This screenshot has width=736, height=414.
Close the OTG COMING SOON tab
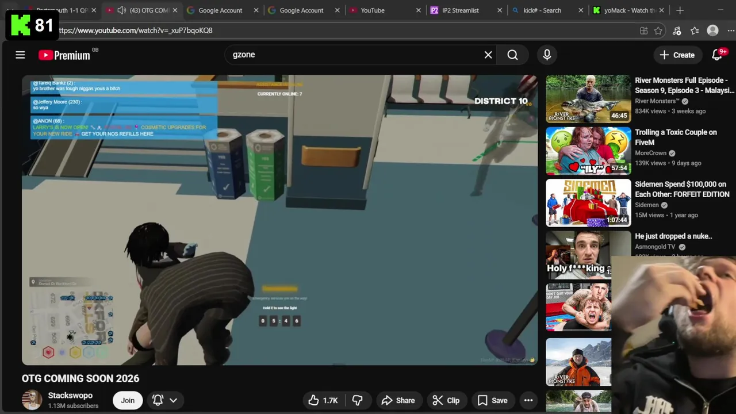(175, 10)
